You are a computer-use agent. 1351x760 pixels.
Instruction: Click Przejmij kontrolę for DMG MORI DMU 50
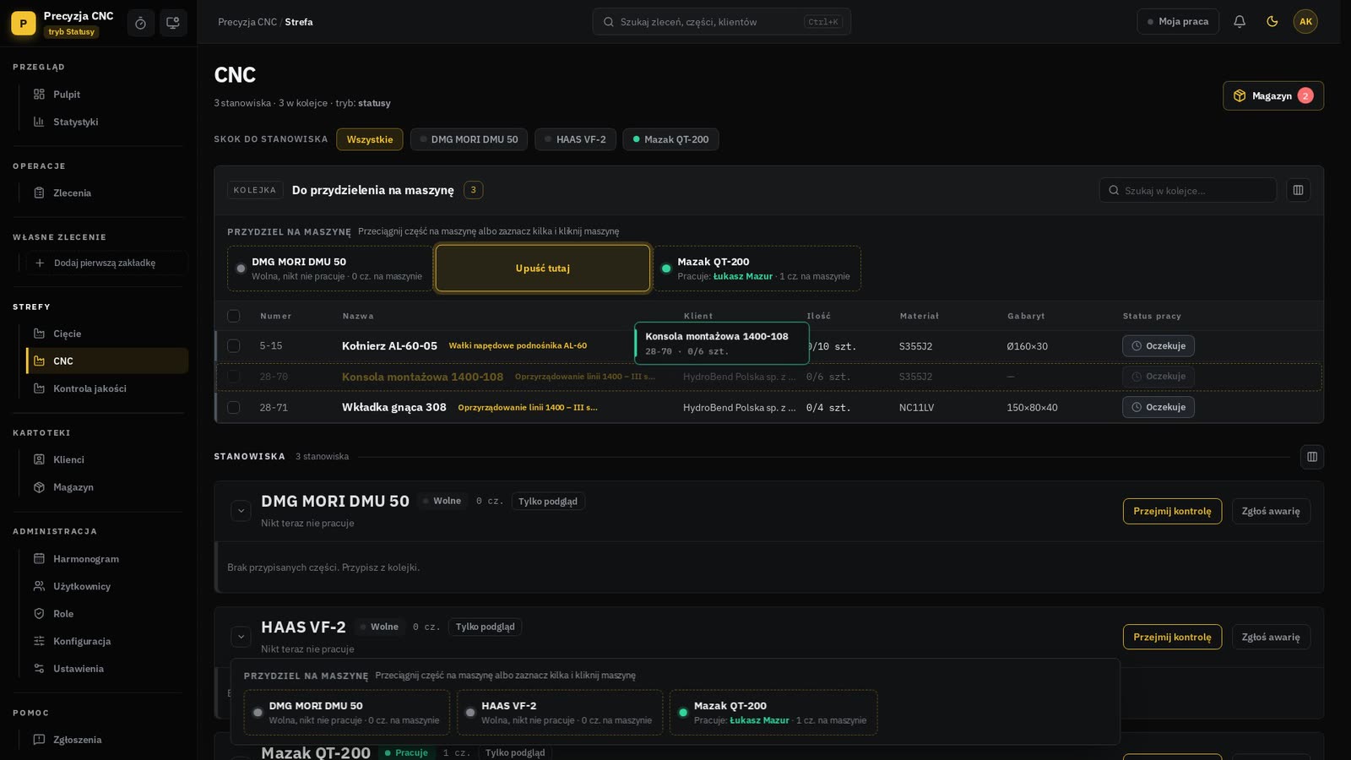pos(1172,511)
